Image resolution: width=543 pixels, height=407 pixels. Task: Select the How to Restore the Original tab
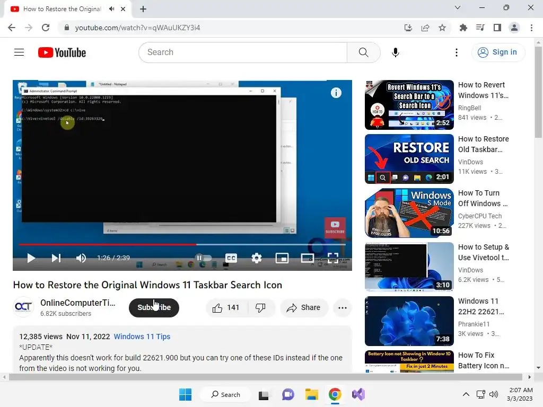[x=63, y=9]
